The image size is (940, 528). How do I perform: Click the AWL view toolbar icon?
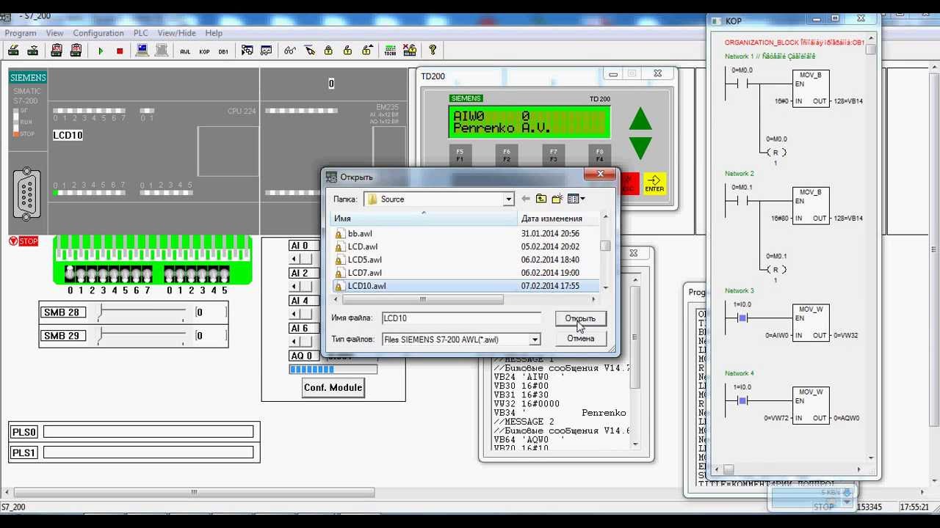coord(185,51)
